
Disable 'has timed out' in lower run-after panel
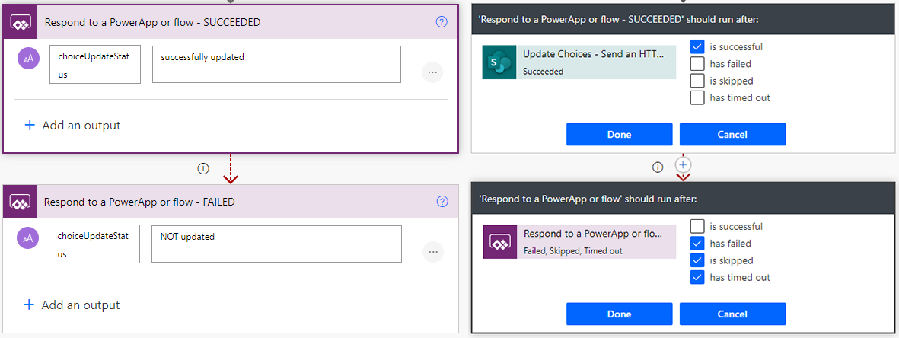click(697, 277)
